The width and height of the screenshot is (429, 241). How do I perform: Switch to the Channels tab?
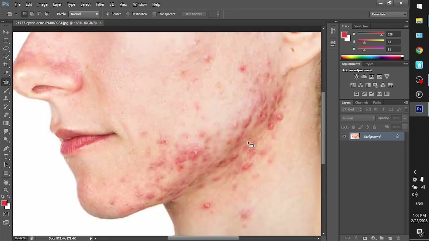(x=362, y=102)
